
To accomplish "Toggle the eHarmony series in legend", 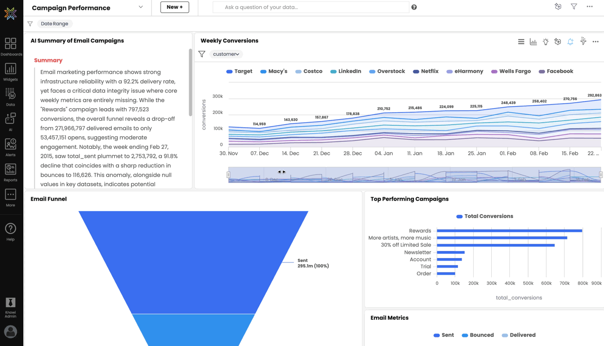I will [465, 71].
